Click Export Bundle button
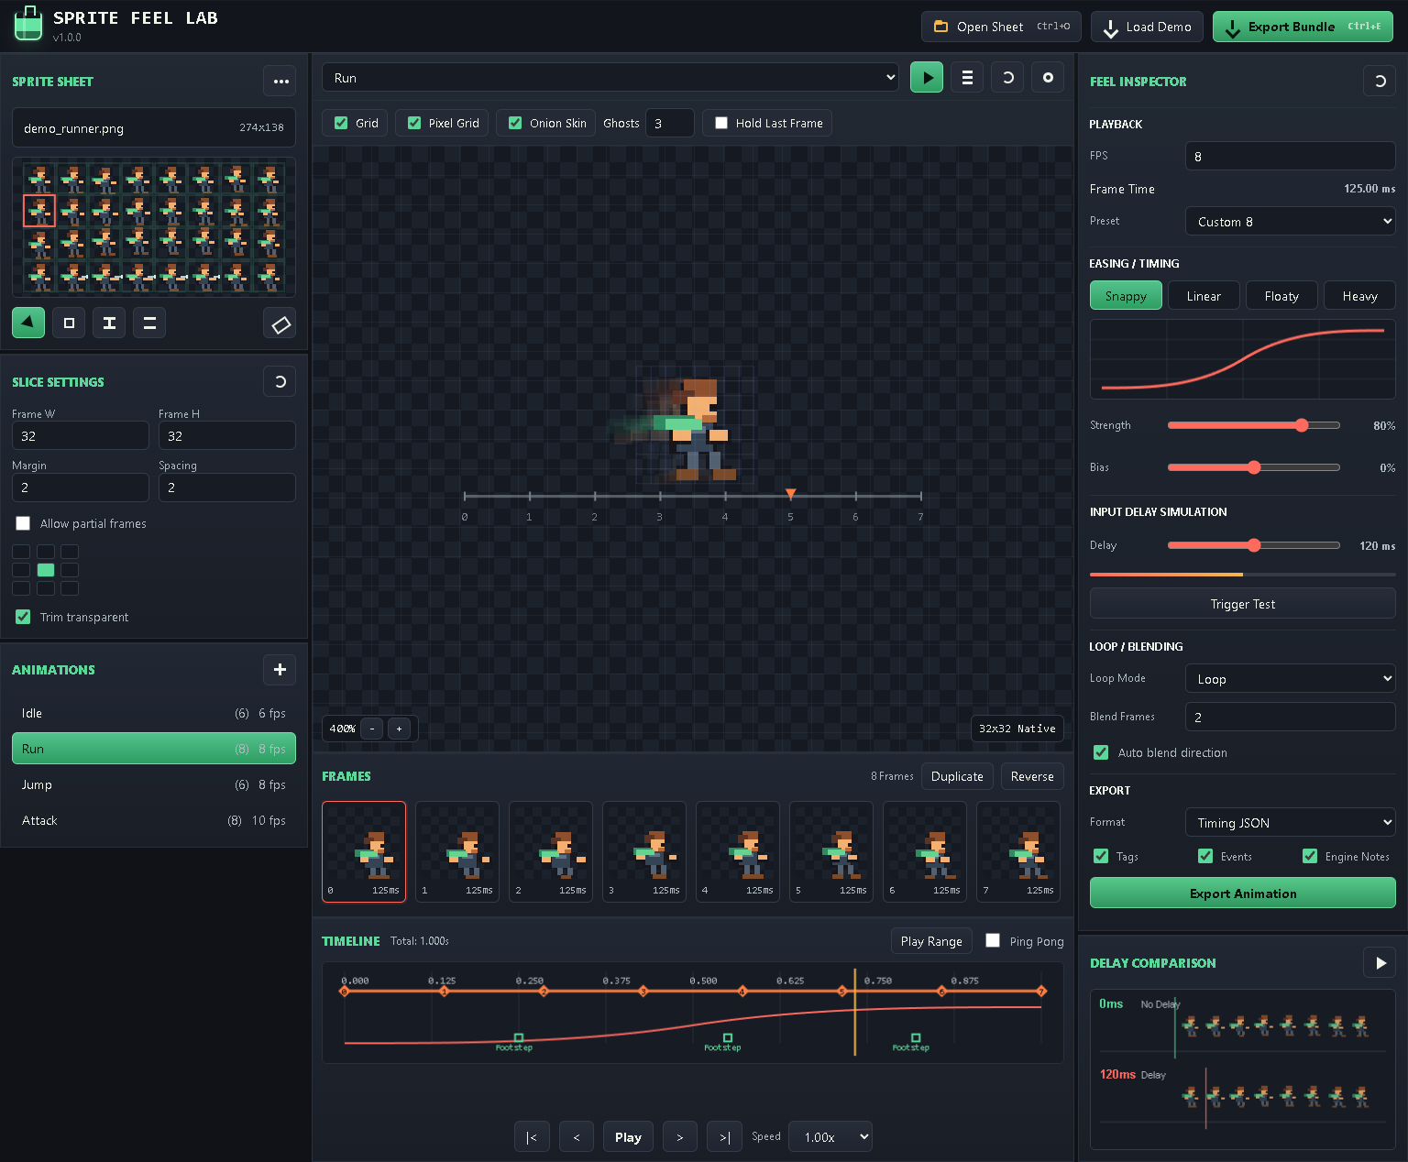The width and height of the screenshot is (1408, 1162). (1303, 27)
